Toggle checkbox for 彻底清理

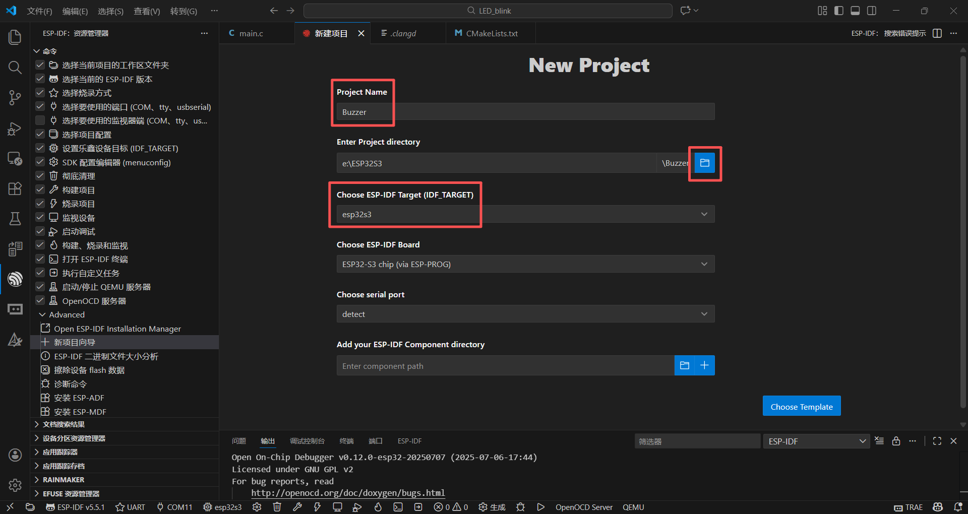click(x=40, y=175)
